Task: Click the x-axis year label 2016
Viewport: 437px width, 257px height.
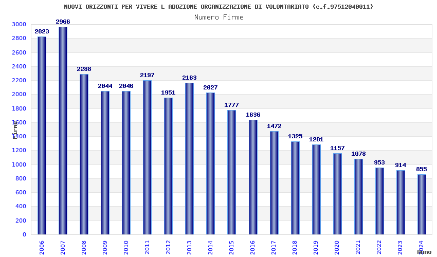Action: click(253, 248)
